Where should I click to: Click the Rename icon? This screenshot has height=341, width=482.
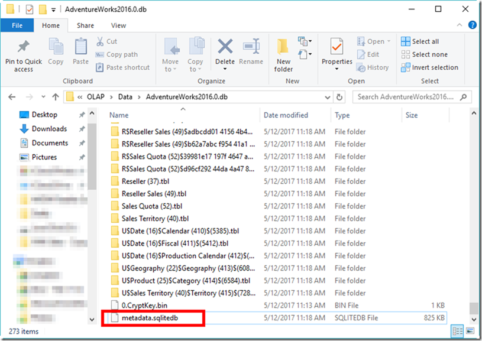pyautogui.click(x=251, y=46)
